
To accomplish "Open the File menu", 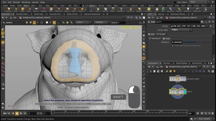I will point(4,2).
